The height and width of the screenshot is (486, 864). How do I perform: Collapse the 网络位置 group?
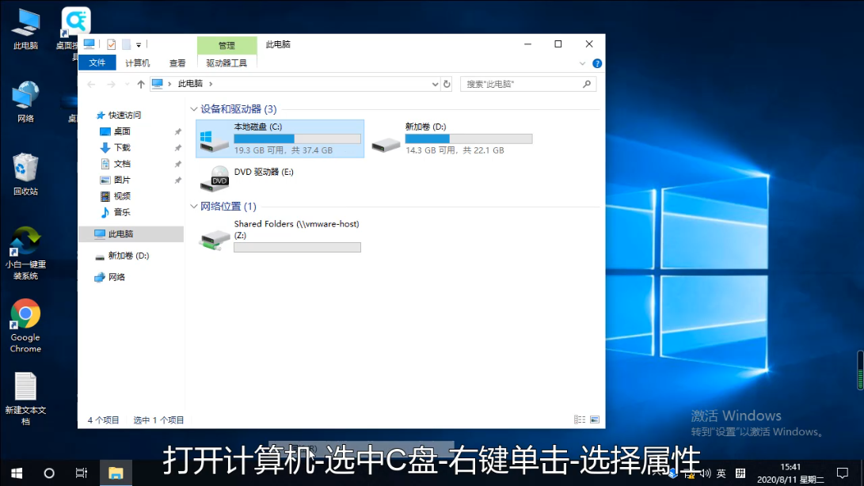point(194,207)
